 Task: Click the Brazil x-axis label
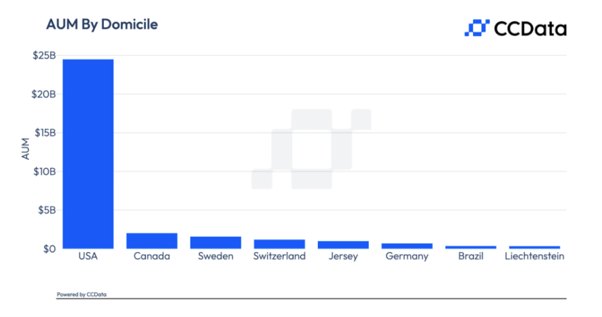coord(471,257)
